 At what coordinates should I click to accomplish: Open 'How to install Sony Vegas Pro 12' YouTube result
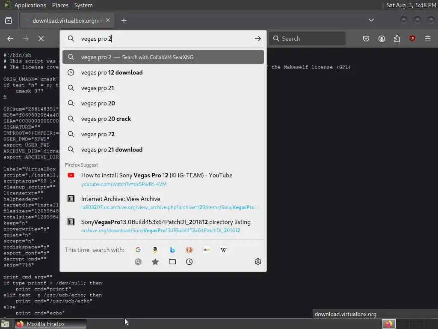pyautogui.click(x=163, y=179)
